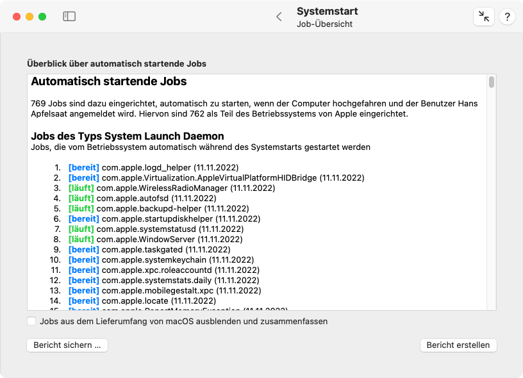
Task: Click the yellow minimize window button
Action: (x=29, y=17)
